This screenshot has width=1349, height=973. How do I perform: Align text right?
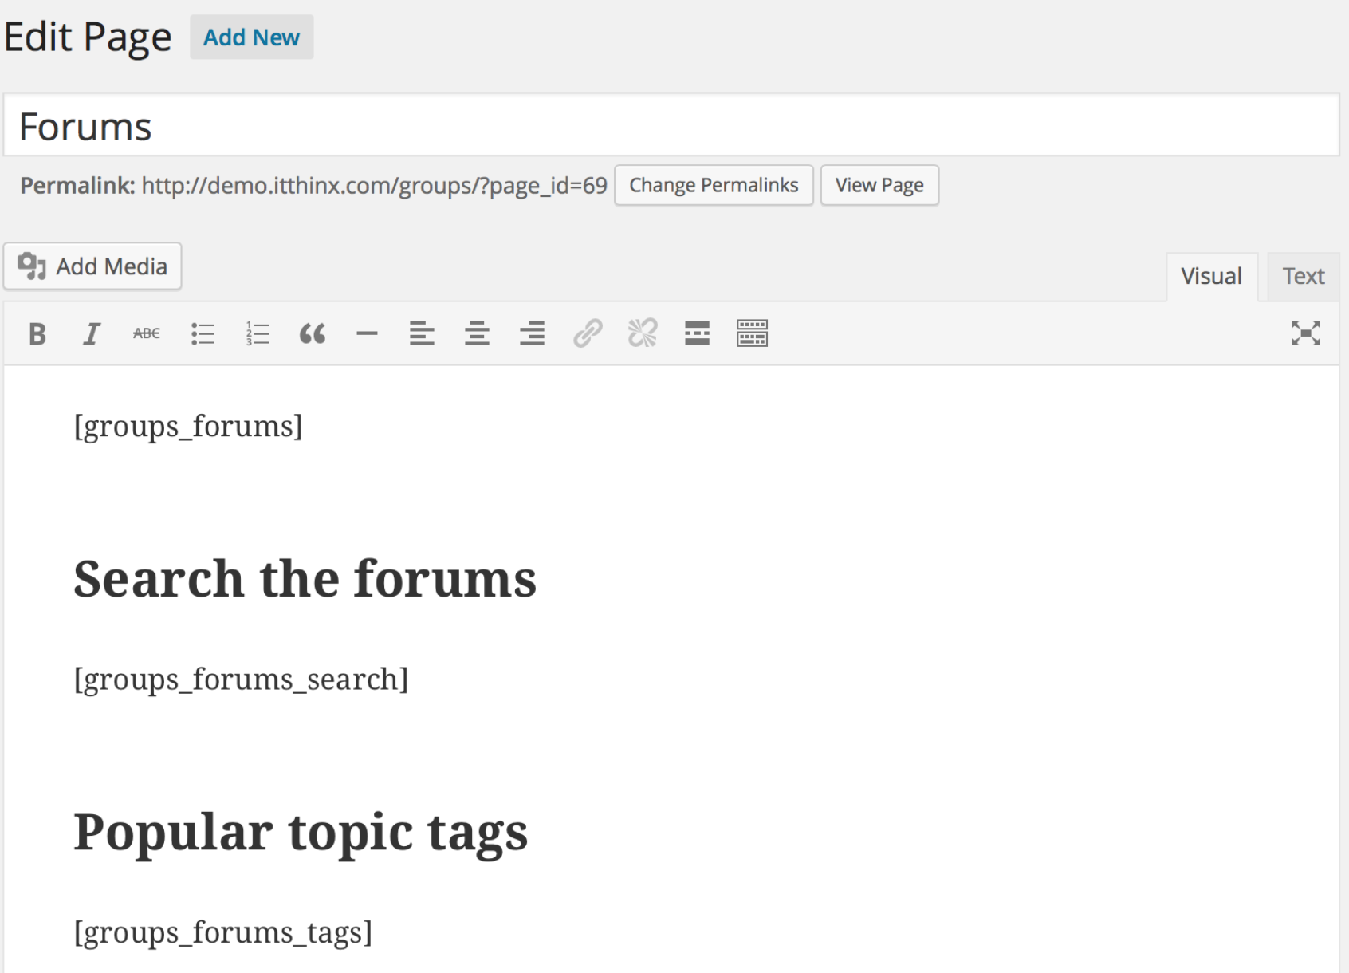click(532, 333)
